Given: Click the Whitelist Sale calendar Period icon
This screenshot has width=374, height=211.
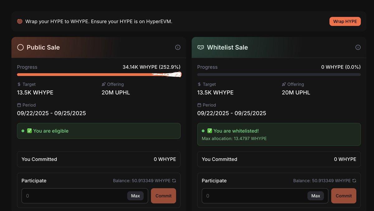Looking at the screenshot, I should 199,105.
